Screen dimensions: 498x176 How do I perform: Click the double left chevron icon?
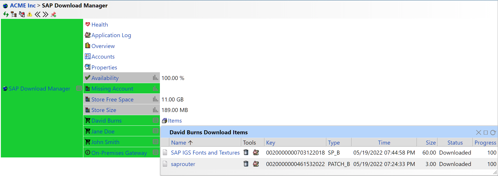38,14
